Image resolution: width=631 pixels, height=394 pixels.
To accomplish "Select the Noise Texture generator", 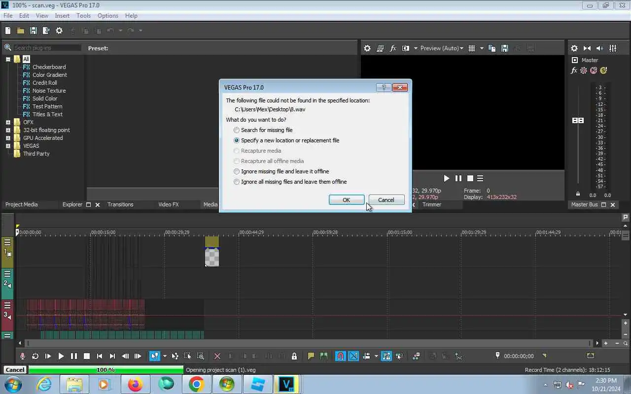I will [x=49, y=91].
